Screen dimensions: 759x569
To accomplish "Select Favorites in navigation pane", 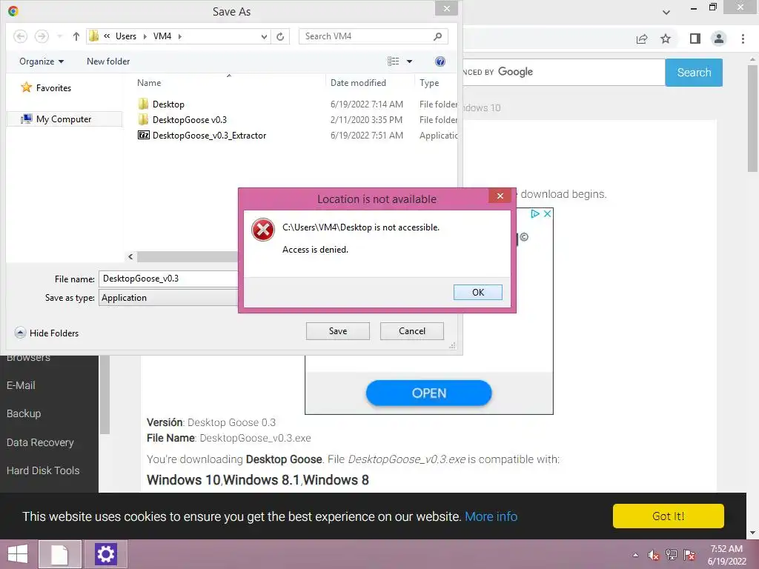I will coord(46,87).
